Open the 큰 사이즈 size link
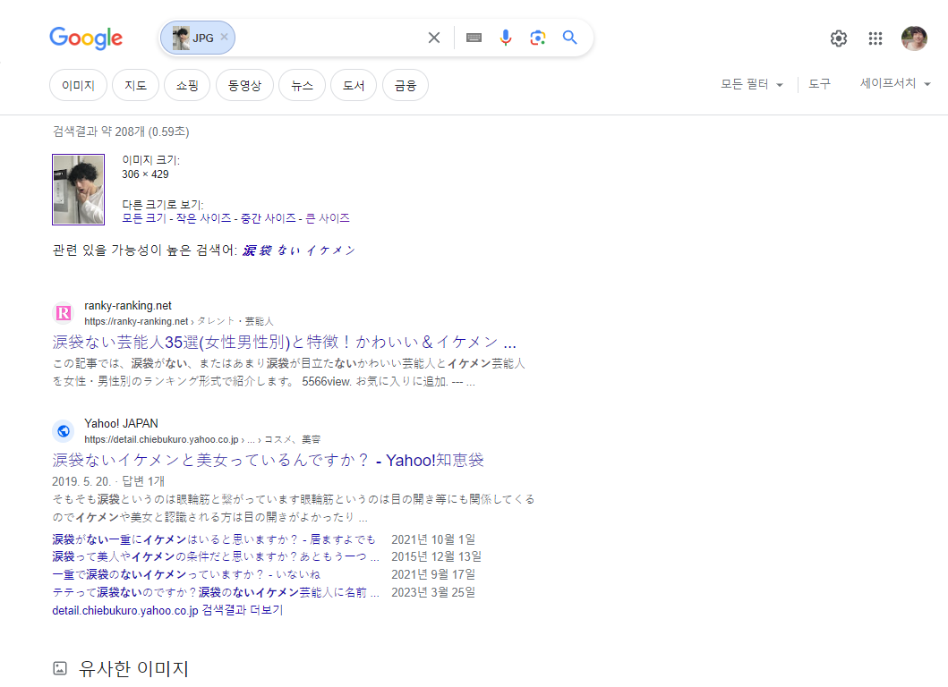Viewport: 948px width, 687px height. tap(327, 218)
